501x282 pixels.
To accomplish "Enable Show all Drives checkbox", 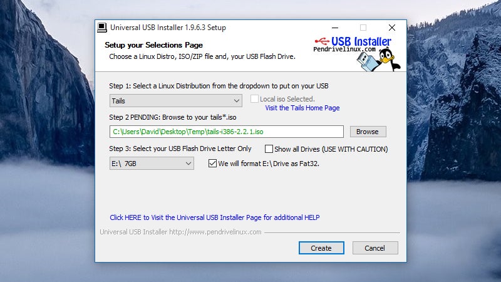I will pyautogui.click(x=269, y=149).
